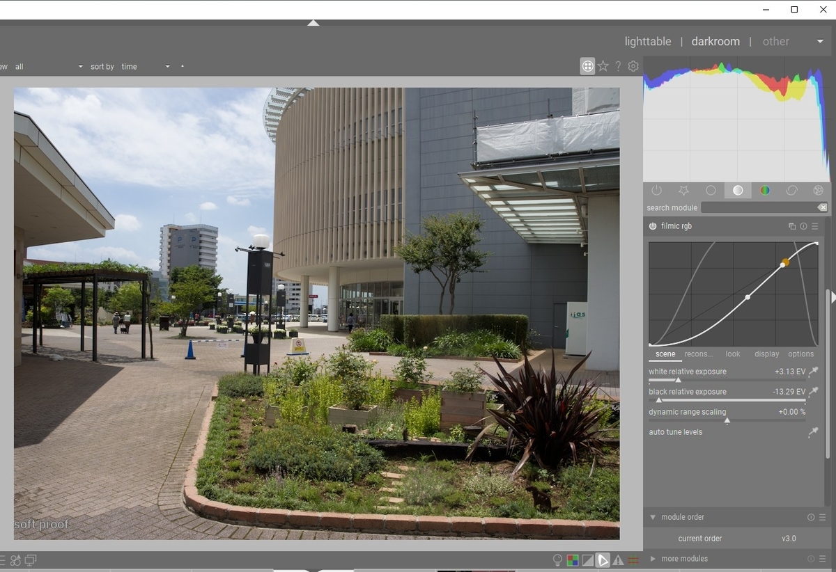Click the orange node on filmic curve

pos(785,262)
